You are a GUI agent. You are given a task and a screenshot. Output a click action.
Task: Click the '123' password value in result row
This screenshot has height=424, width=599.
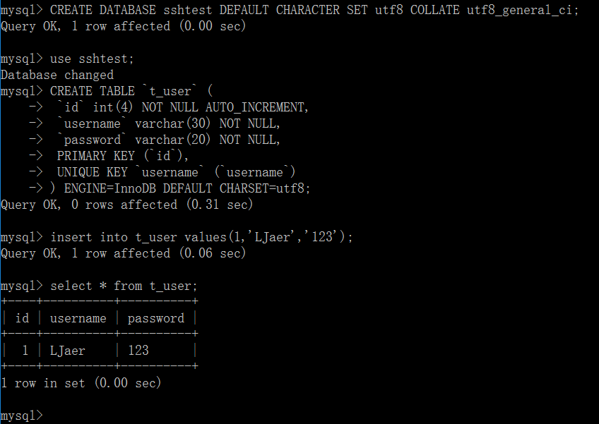pyautogui.click(x=138, y=351)
